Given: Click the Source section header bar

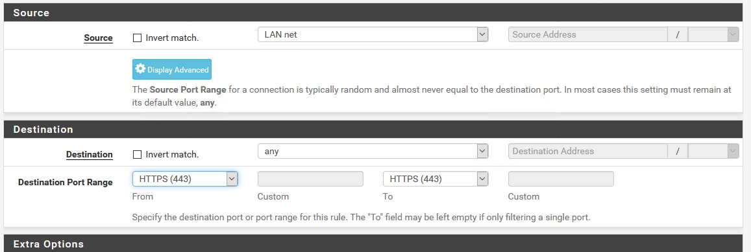Looking at the screenshot, I should pos(373,12).
